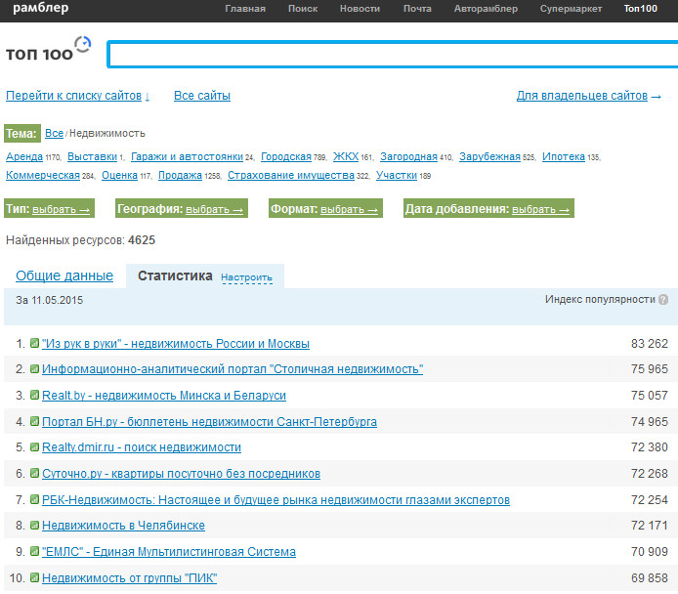678x594 pixels.
Task: Click the green icon beside Суточно.ру entry
Action: click(35, 473)
